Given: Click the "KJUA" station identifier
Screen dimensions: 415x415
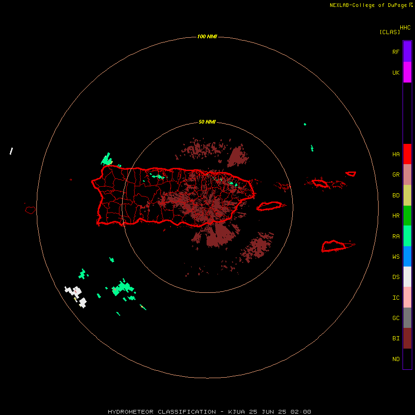Looking at the screenshot, I should pos(237,412).
